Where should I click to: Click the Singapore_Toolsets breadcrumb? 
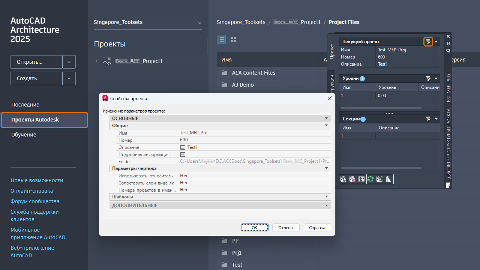coord(241,22)
